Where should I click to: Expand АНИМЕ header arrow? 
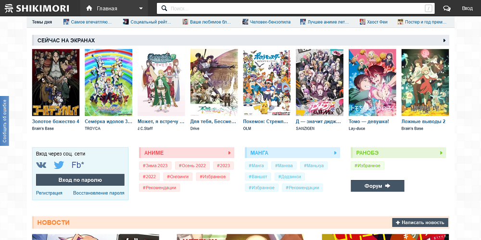coord(229,153)
